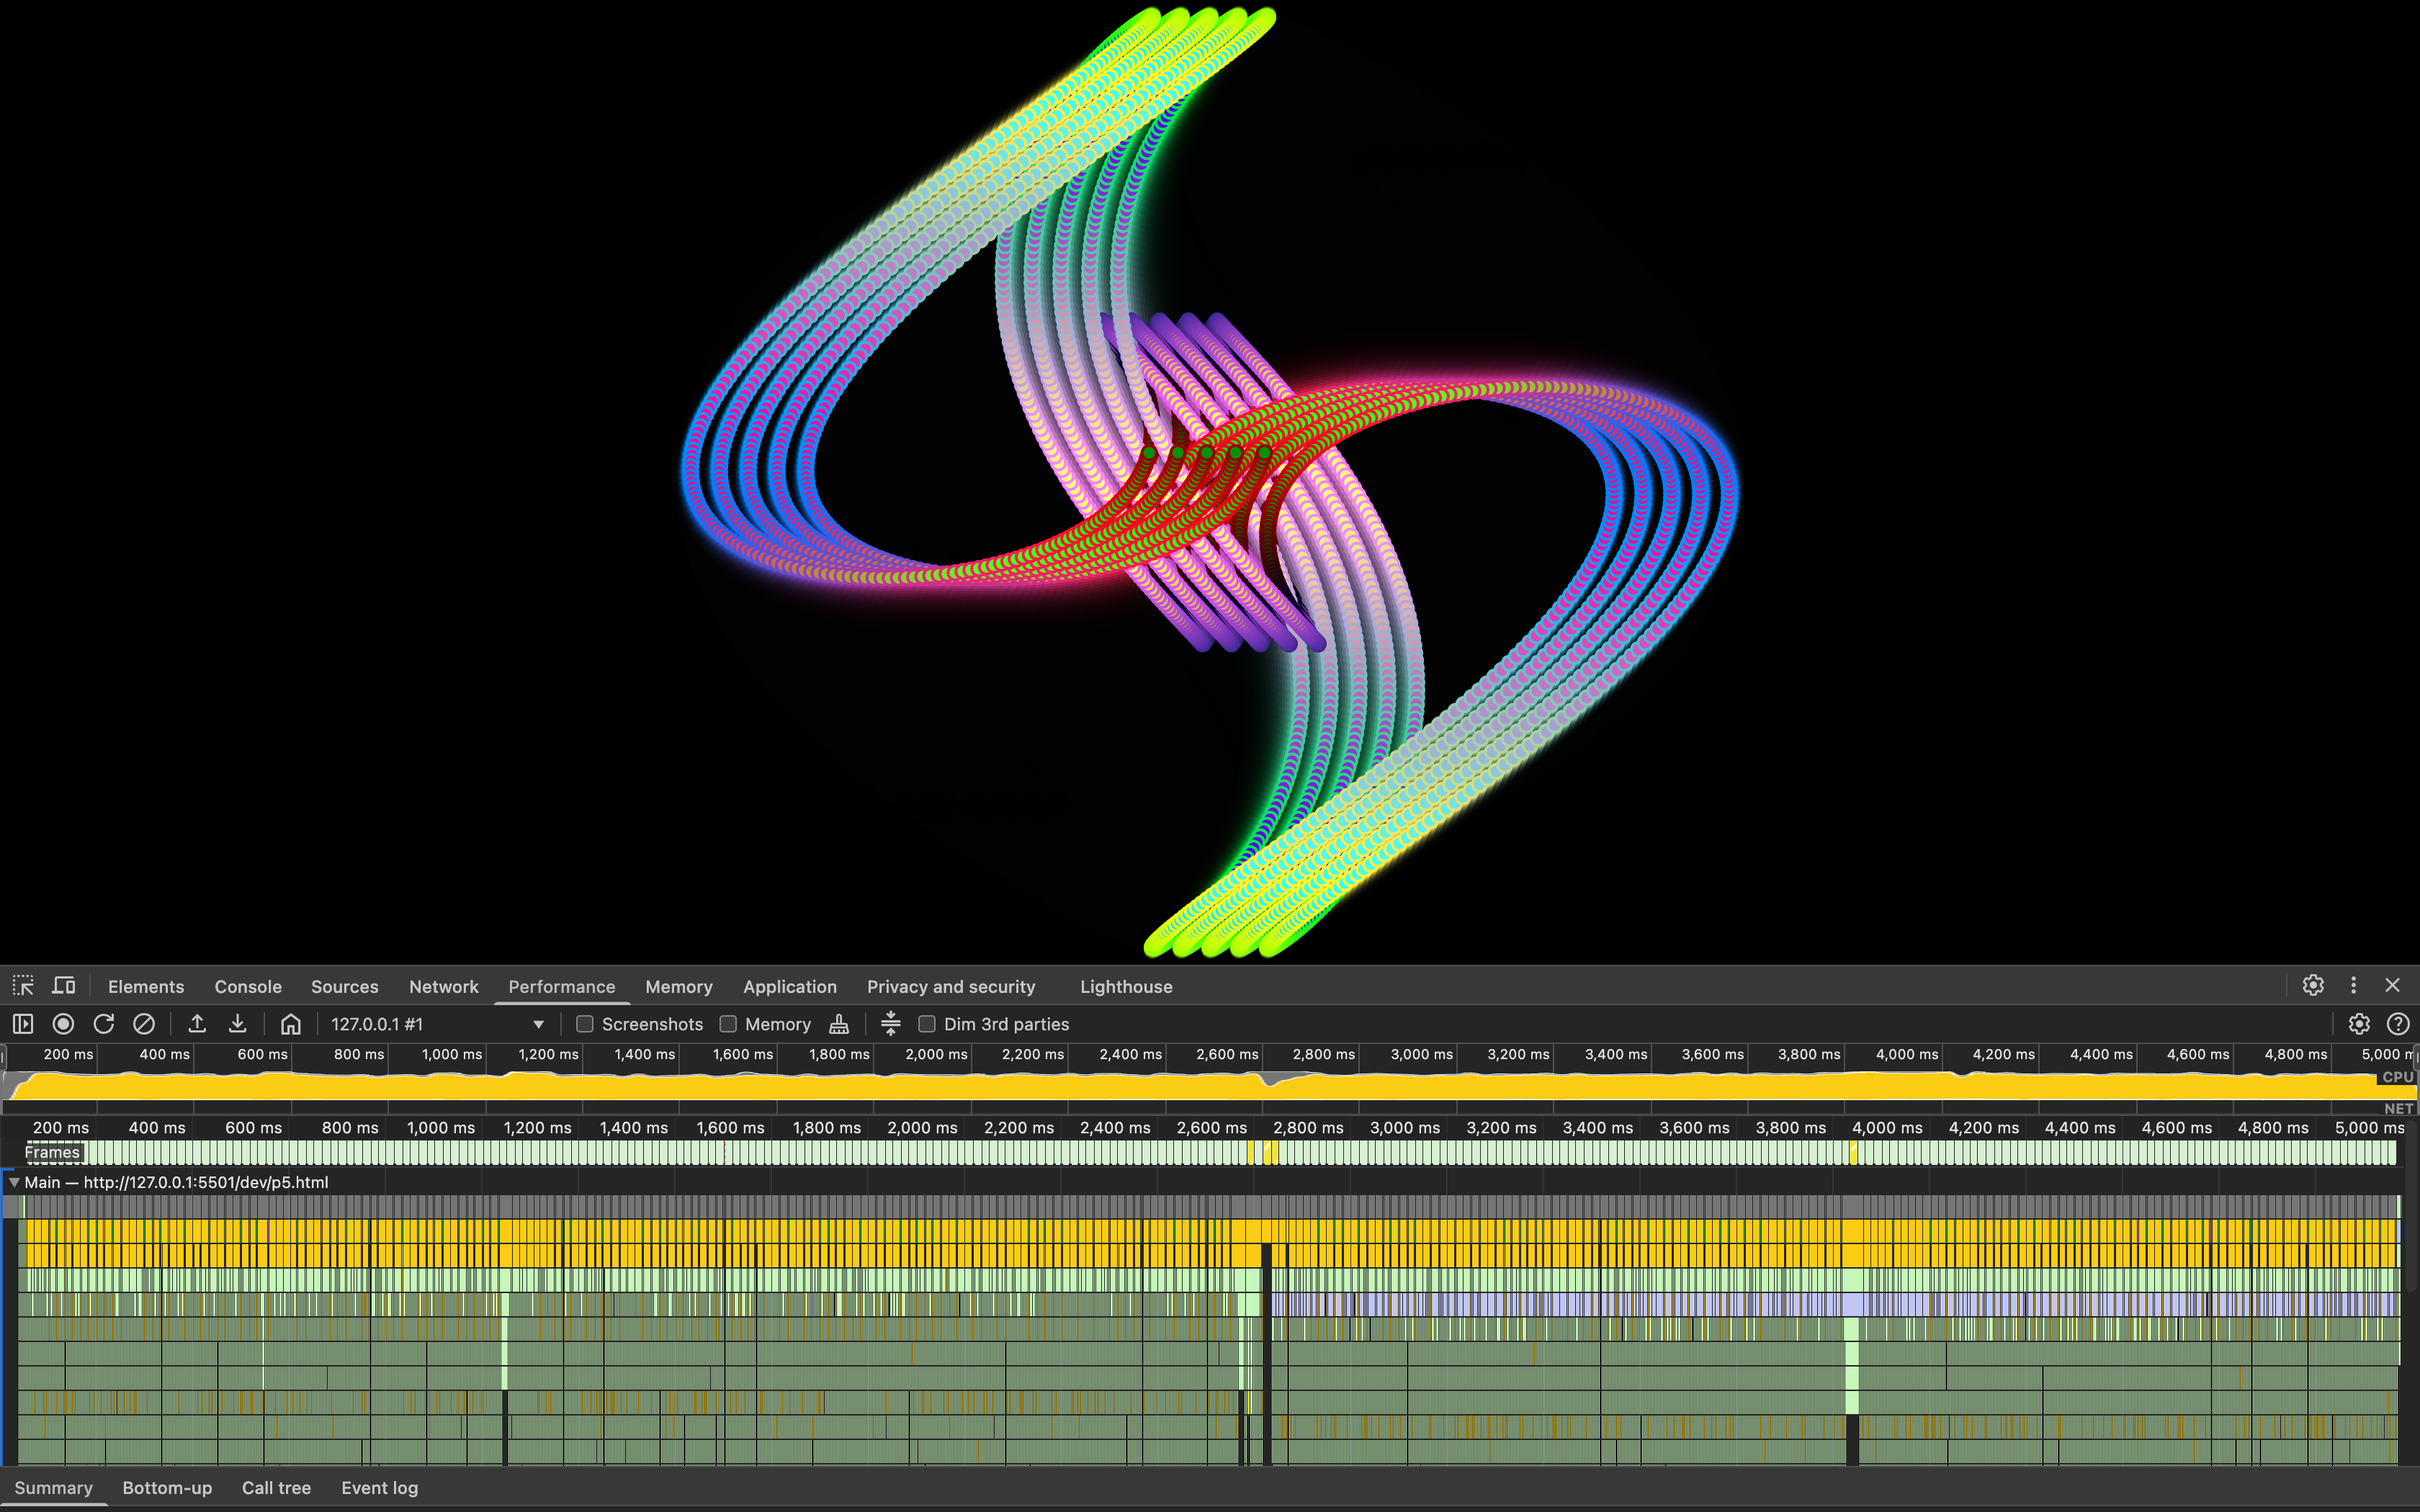
Task: Go to the Performance home landing page
Action: pos(291,1024)
